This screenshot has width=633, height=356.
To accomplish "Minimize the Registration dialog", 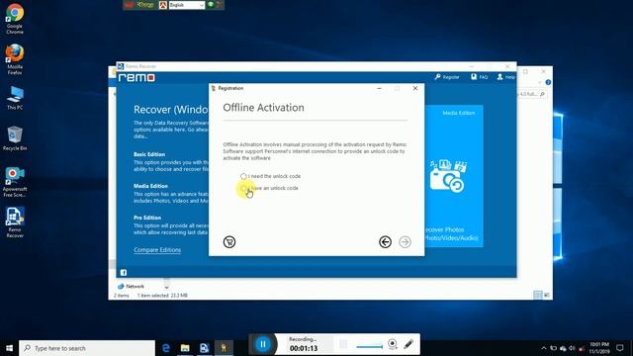I will pyautogui.click(x=379, y=88).
